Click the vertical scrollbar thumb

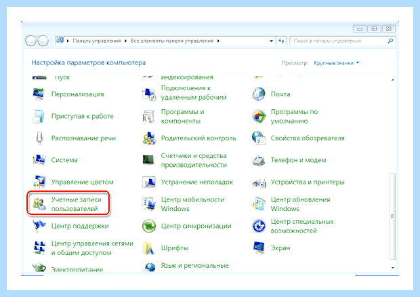pyautogui.click(x=392, y=216)
